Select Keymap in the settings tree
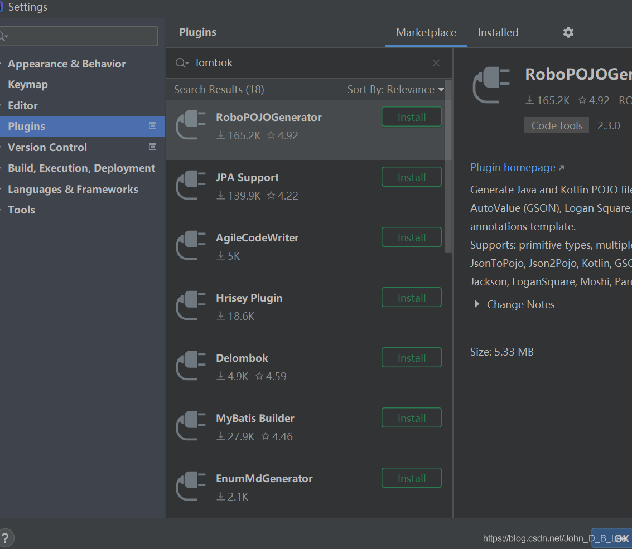The width and height of the screenshot is (632, 549). coord(28,85)
